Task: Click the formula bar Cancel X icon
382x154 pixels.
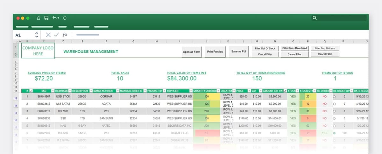Action: (48, 35)
